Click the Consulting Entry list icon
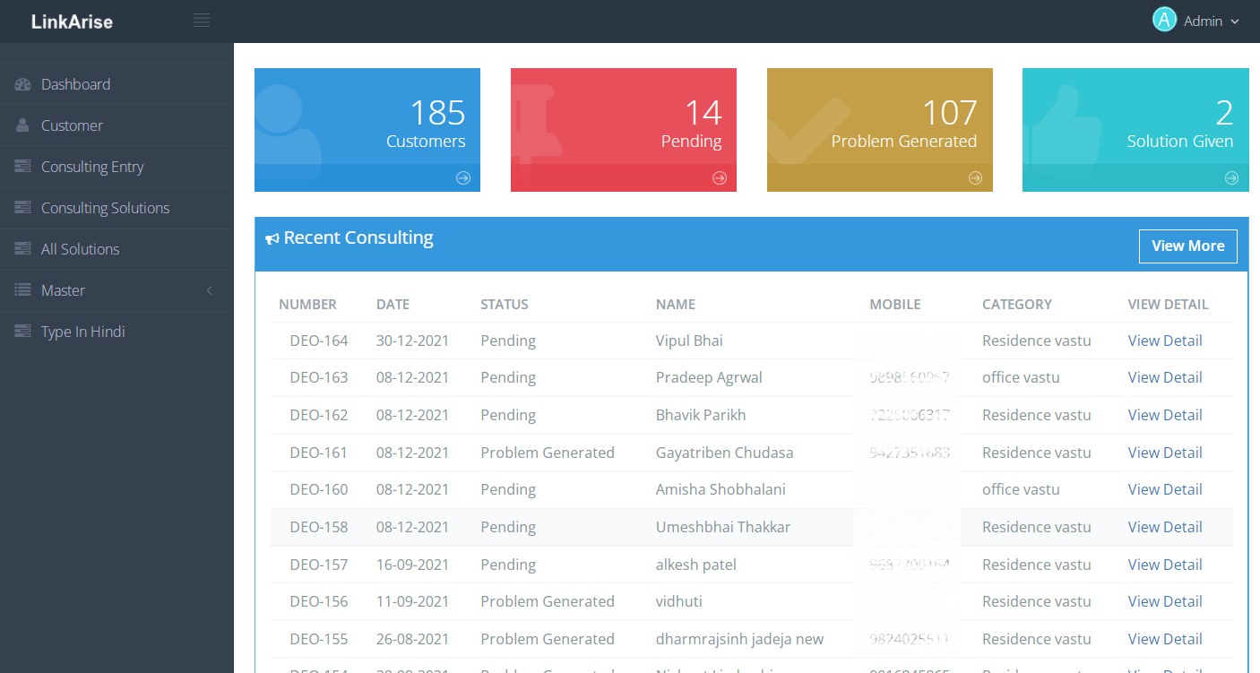This screenshot has height=673, width=1260. click(x=22, y=167)
